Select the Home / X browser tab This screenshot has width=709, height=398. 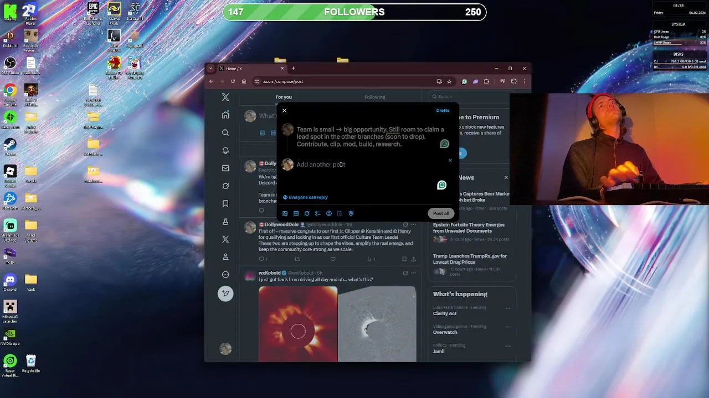[x=251, y=69]
